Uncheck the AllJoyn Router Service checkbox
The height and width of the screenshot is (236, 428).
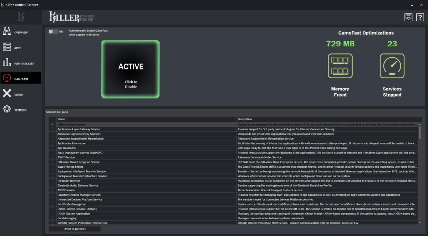53,125
